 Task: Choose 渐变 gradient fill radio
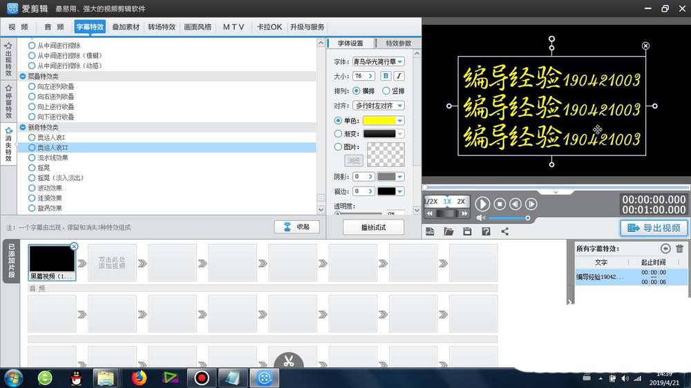click(338, 133)
